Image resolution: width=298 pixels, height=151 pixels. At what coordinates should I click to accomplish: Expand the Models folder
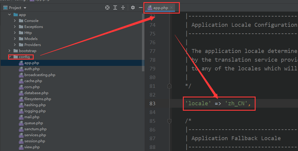pyautogui.click(x=15, y=39)
